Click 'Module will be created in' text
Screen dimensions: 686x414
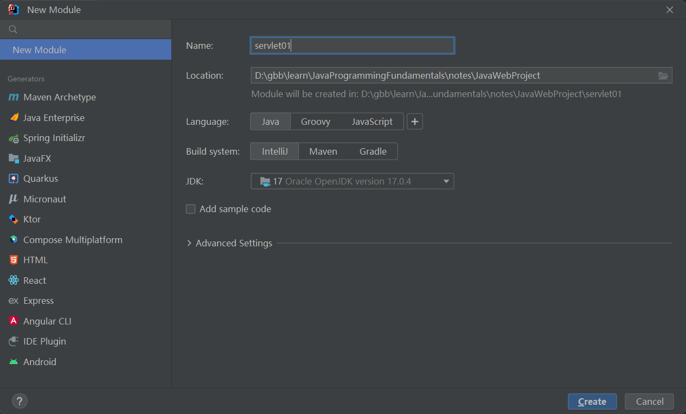coord(437,94)
